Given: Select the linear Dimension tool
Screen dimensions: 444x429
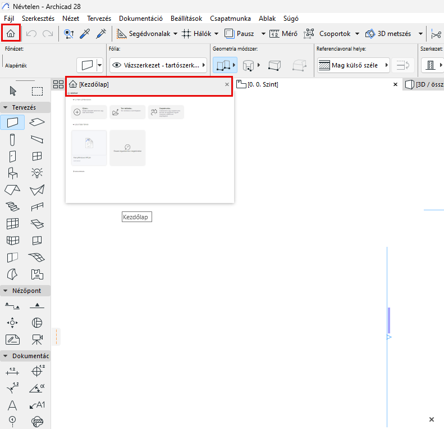Looking at the screenshot, I should [12, 372].
